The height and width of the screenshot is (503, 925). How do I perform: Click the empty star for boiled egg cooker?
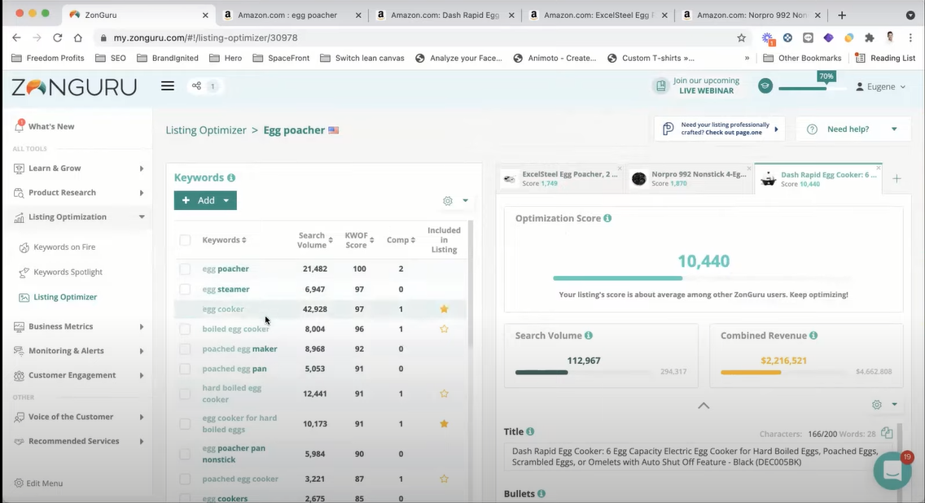tap(445, 329)
